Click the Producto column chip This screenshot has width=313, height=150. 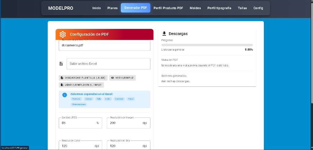pos(76,99)
